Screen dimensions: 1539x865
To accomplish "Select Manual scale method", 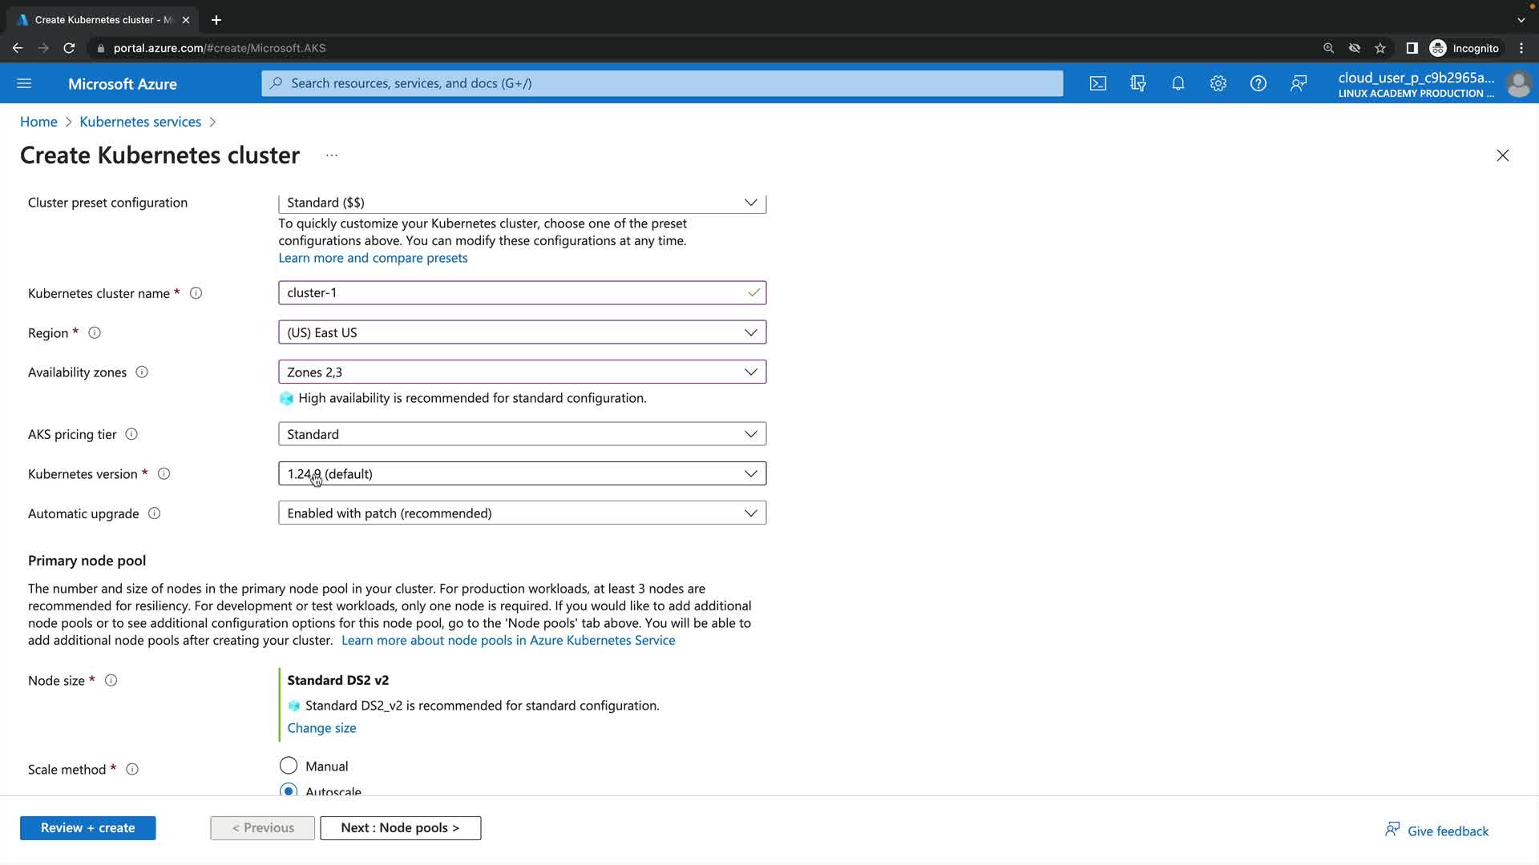I will click(289, 766).
